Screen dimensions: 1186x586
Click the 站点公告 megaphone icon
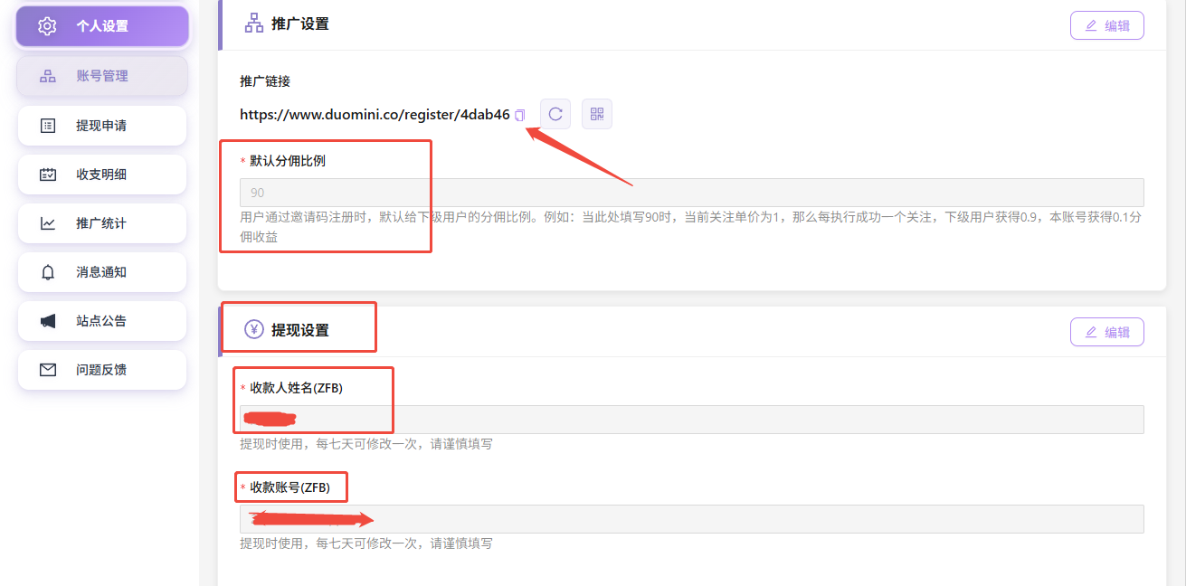tap(48, 321)
